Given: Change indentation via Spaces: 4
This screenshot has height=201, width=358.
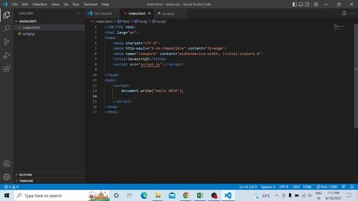Looking at the screenshot, I should [x=268, y=186].
